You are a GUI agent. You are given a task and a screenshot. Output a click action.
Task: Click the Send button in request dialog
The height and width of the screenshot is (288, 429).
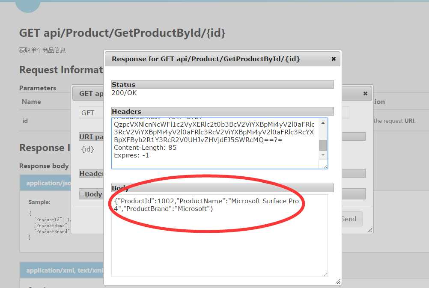click(351, 219)
